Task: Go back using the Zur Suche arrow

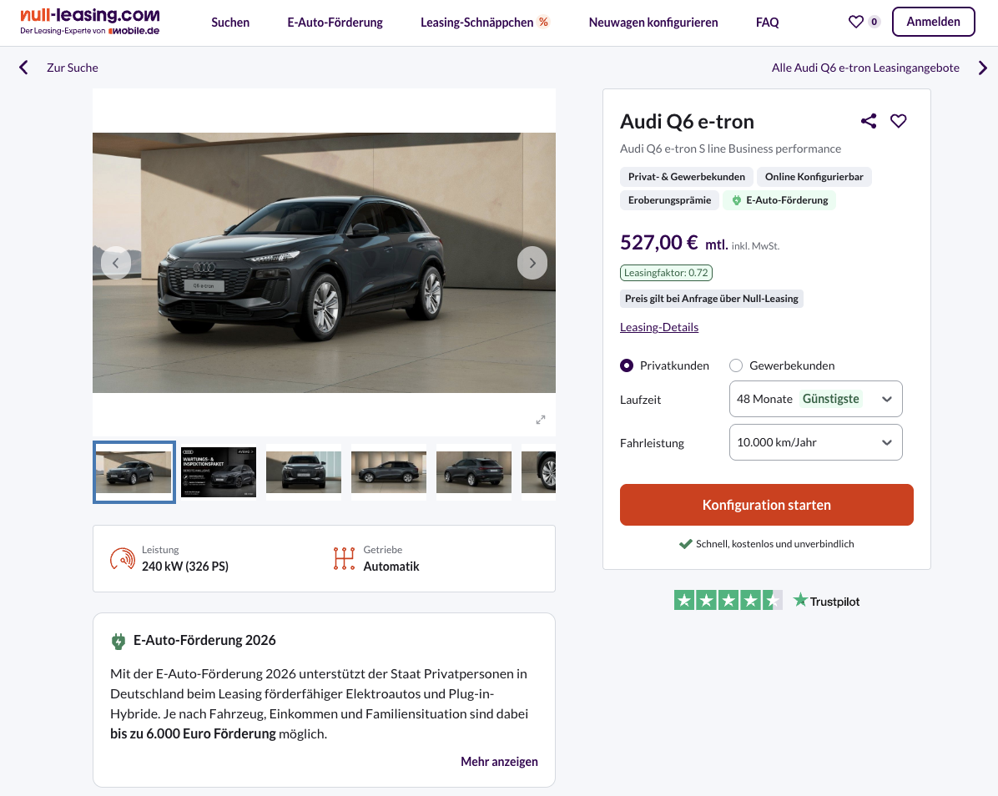Action: [23, 68]
